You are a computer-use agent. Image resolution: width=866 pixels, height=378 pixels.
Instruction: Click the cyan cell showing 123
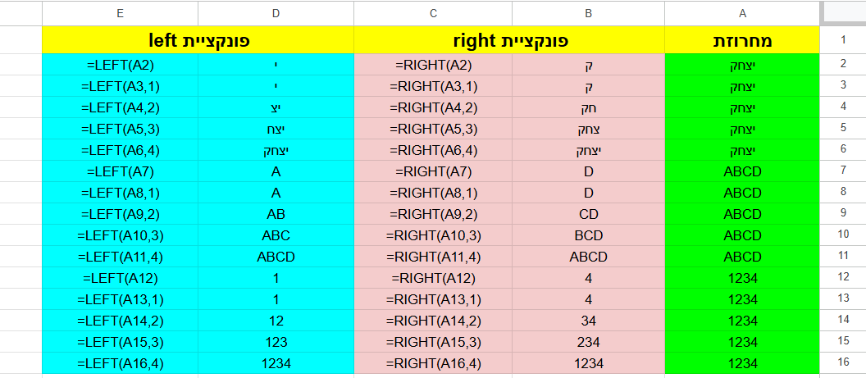(x=276, y=342)
